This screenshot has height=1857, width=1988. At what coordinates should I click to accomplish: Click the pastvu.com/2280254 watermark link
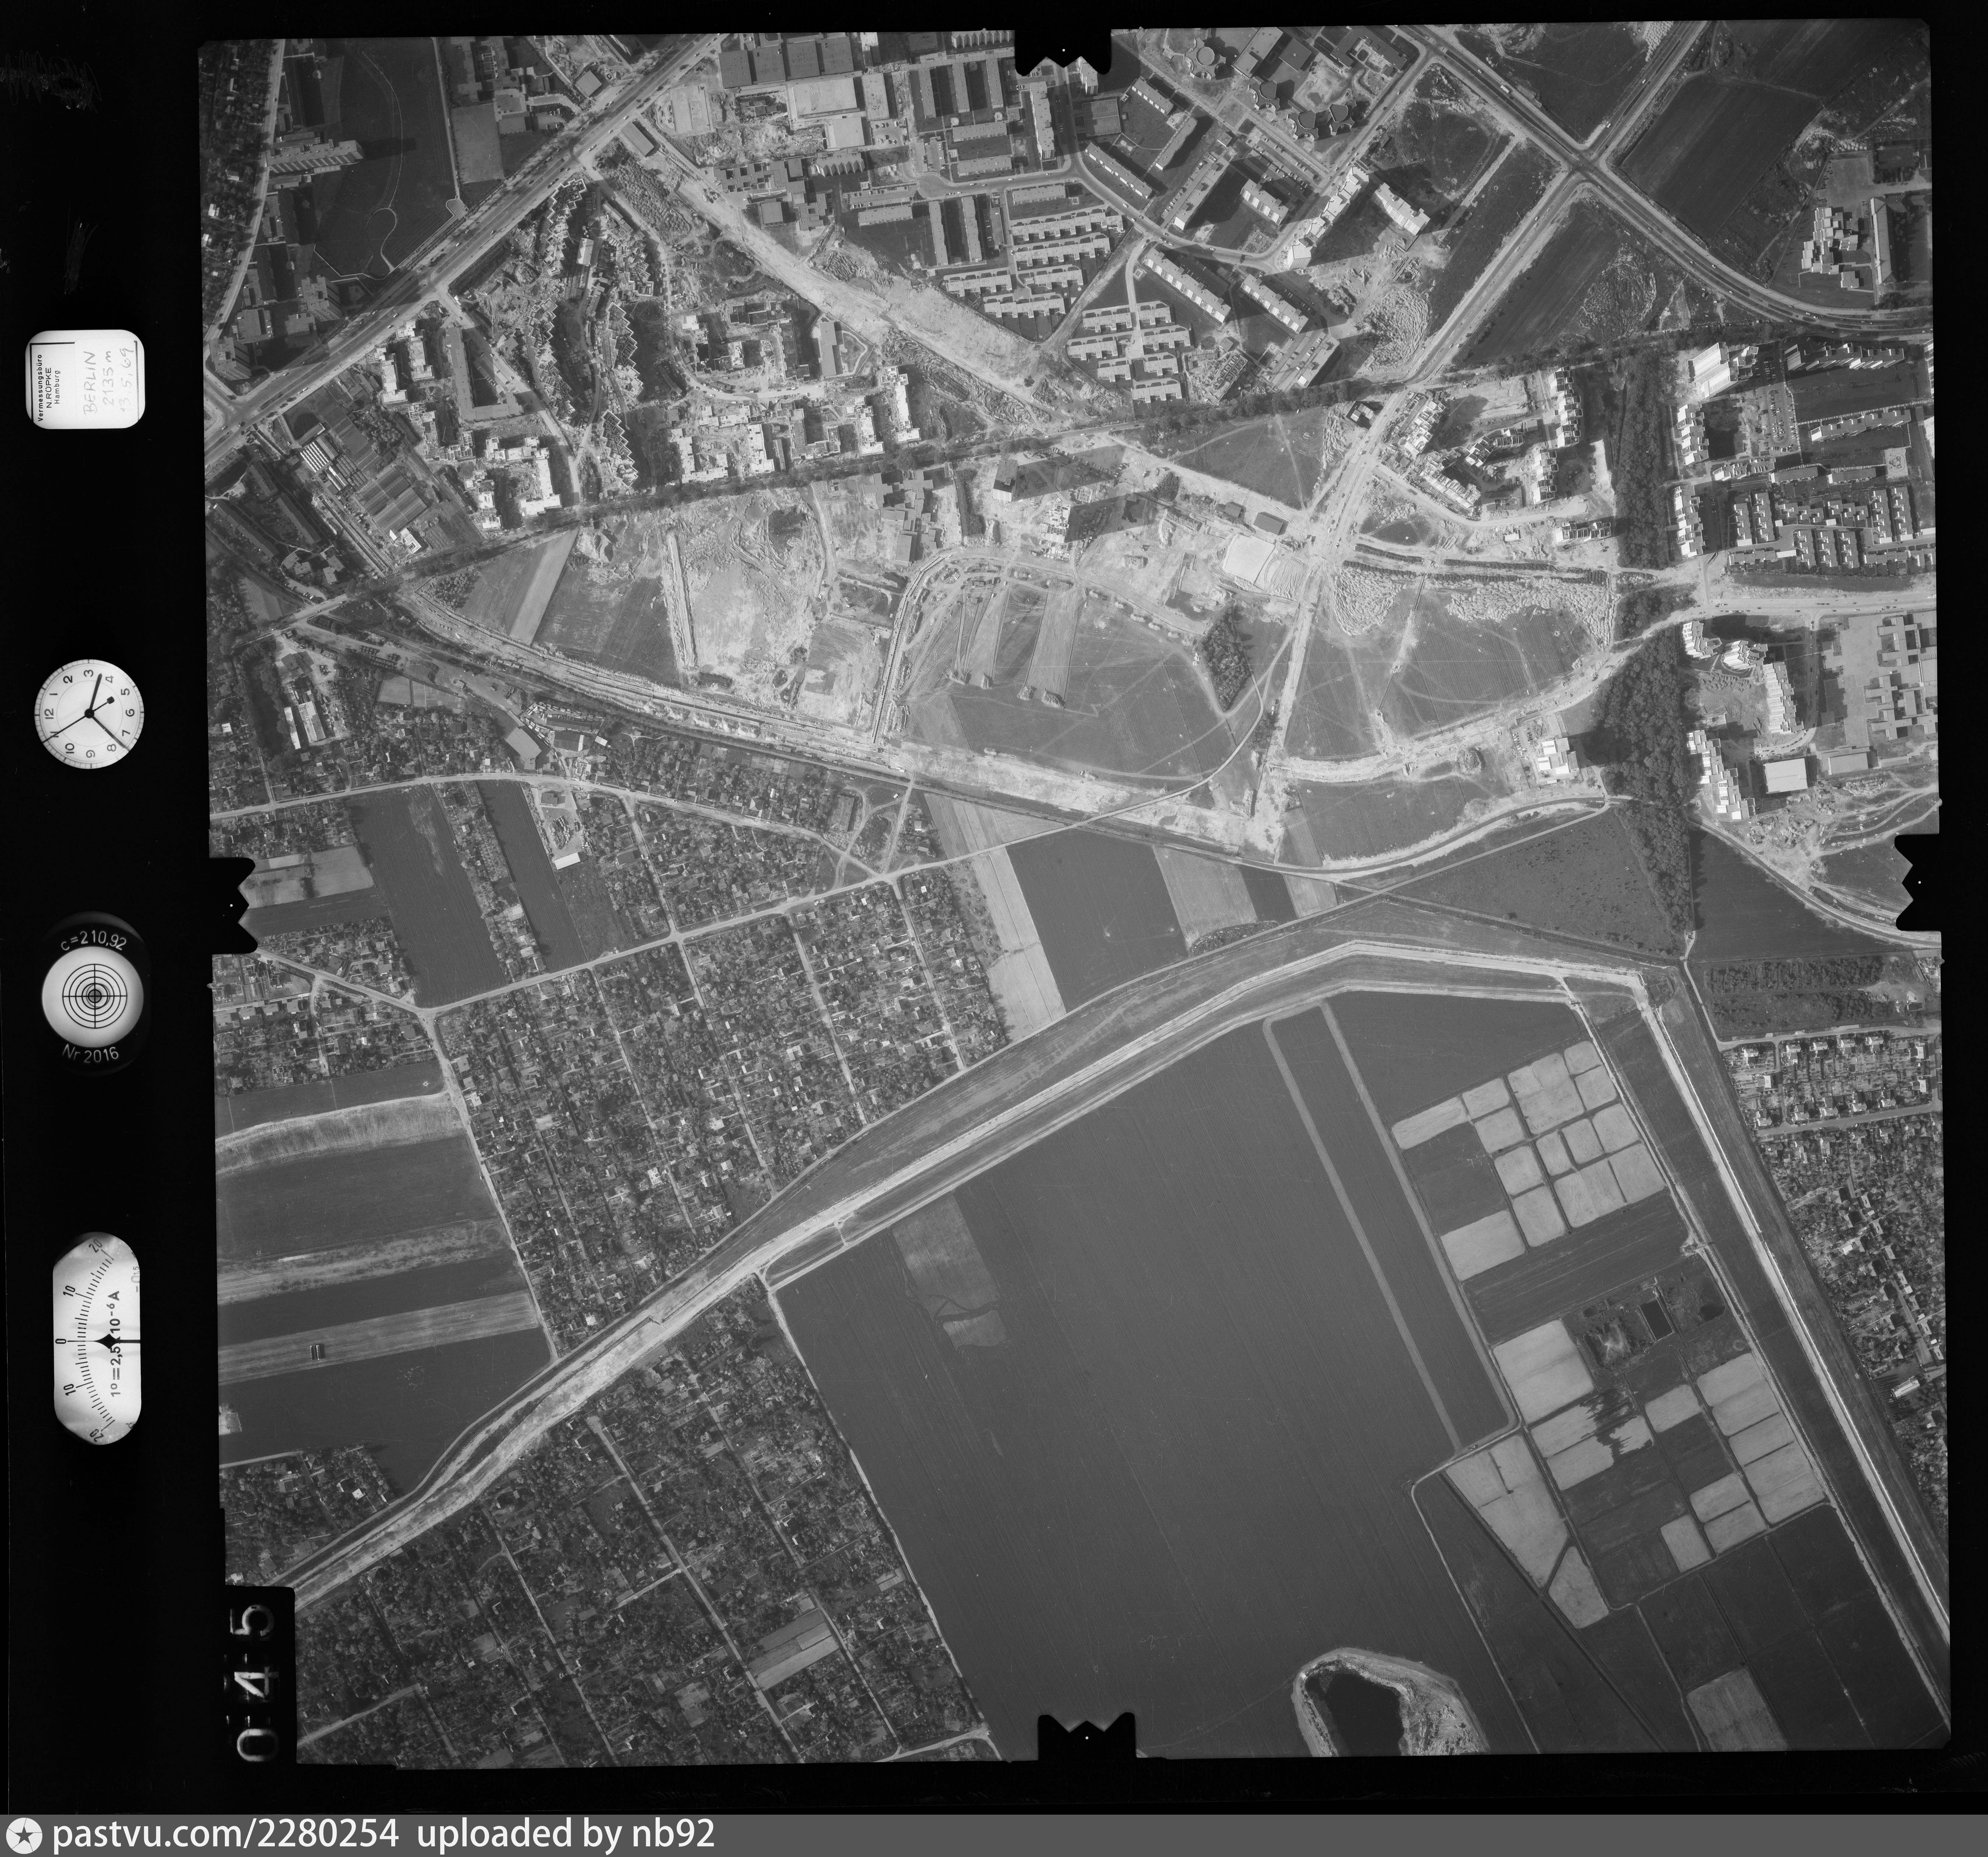click(x=226, y=1834)
